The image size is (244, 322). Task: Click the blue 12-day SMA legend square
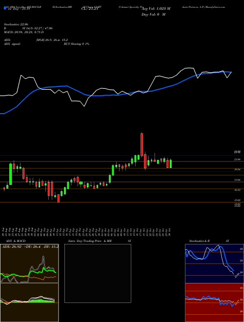(5, 8)
